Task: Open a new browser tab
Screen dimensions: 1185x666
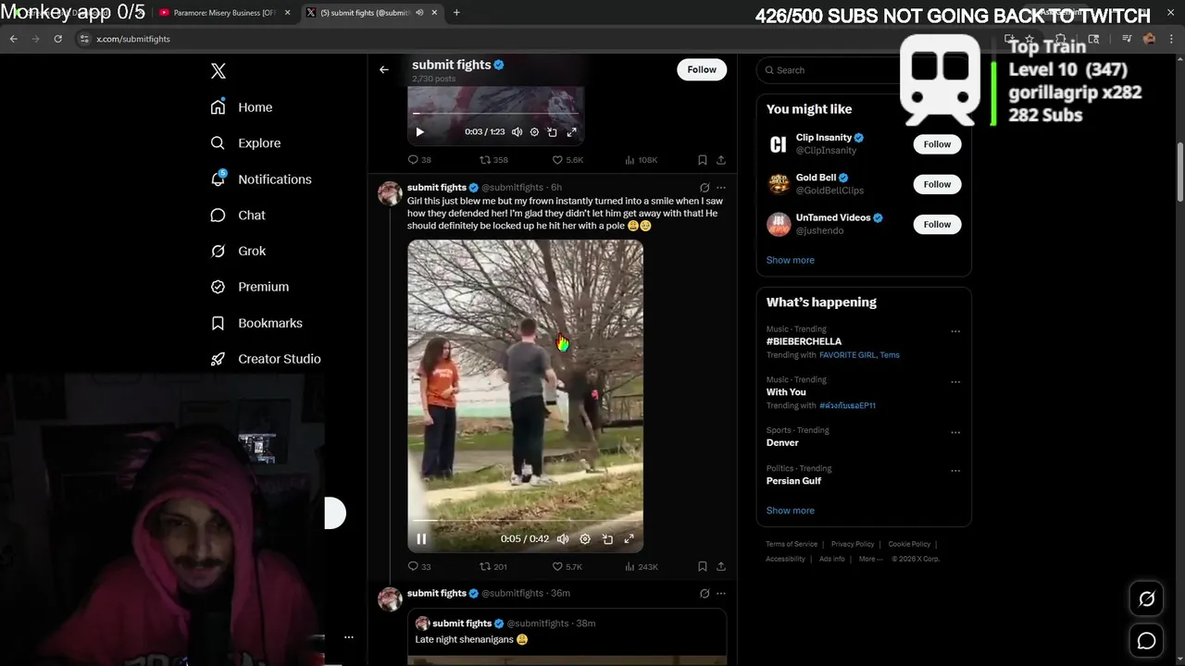Action: [x=456, y=13]
